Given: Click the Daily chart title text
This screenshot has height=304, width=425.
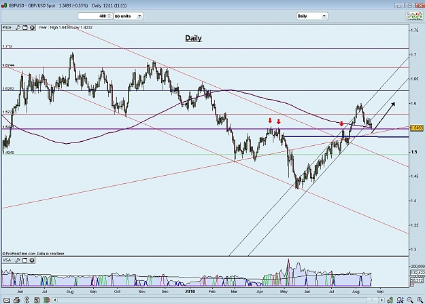Looking at the screenshot, I should pos(193,38).
